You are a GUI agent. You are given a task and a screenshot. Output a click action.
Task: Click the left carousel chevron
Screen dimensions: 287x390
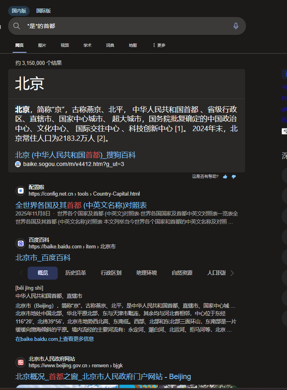tap(21, 273)
